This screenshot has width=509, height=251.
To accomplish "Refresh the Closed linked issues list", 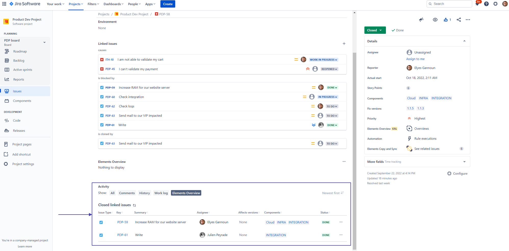I will click(134, 205).
